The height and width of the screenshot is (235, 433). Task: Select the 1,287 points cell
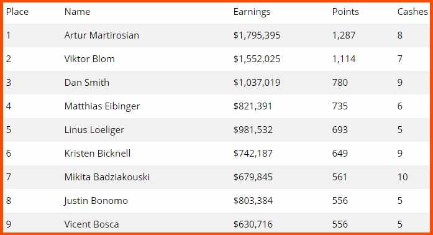coord(344,35)
